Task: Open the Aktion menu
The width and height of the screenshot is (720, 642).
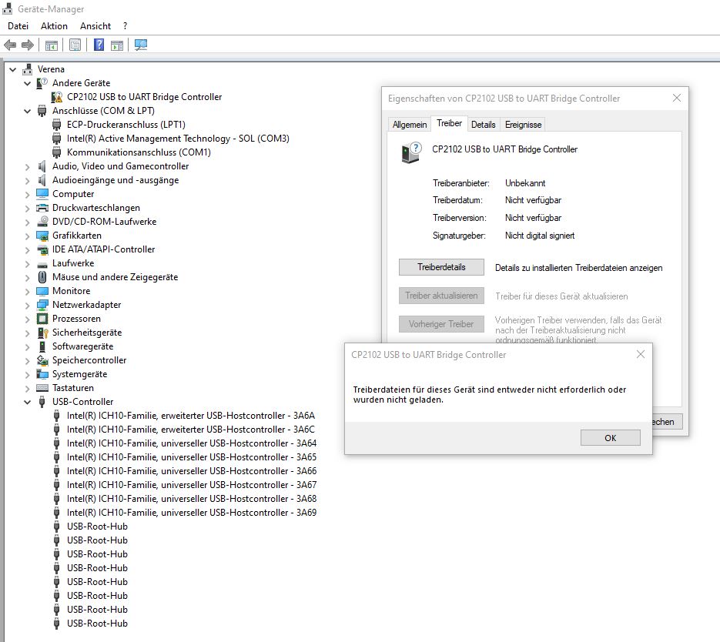Action: 54,25
